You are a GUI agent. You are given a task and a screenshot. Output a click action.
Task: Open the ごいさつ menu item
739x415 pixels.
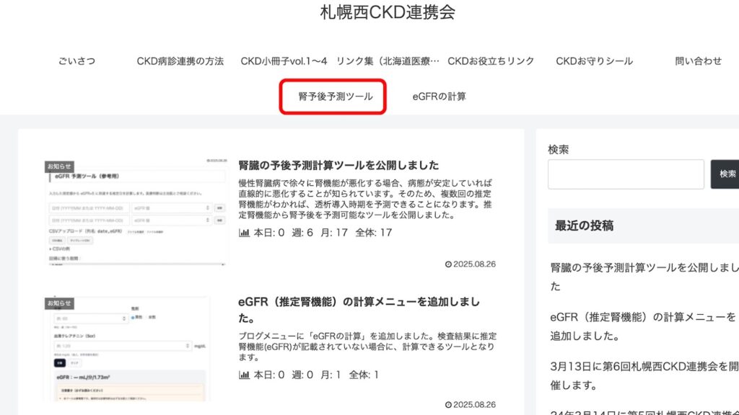tap(76, 61)
